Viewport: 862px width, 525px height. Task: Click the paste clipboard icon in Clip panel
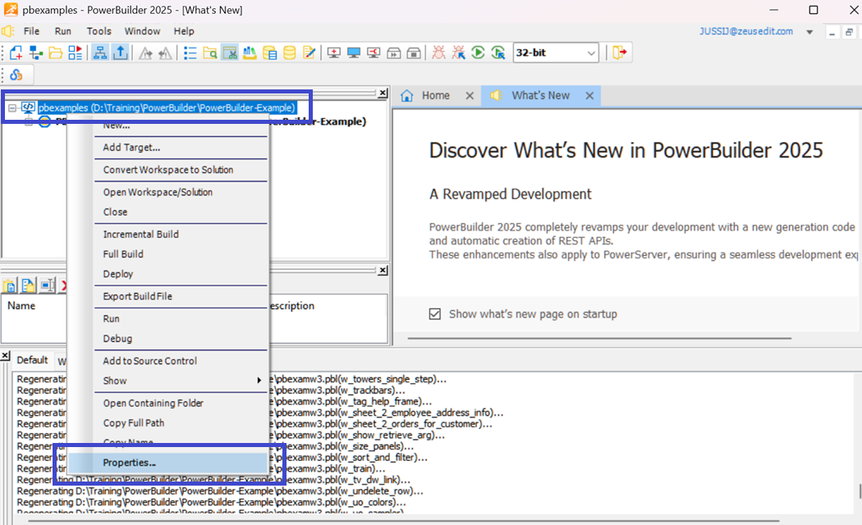9,285
